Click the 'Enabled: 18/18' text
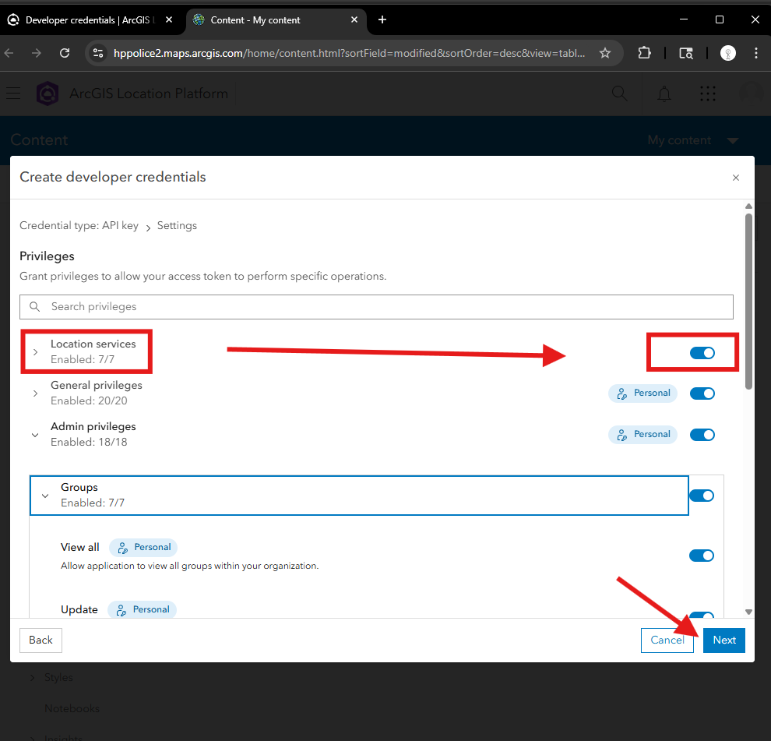This screenshot has height=741, width=771. coord(89,443)
